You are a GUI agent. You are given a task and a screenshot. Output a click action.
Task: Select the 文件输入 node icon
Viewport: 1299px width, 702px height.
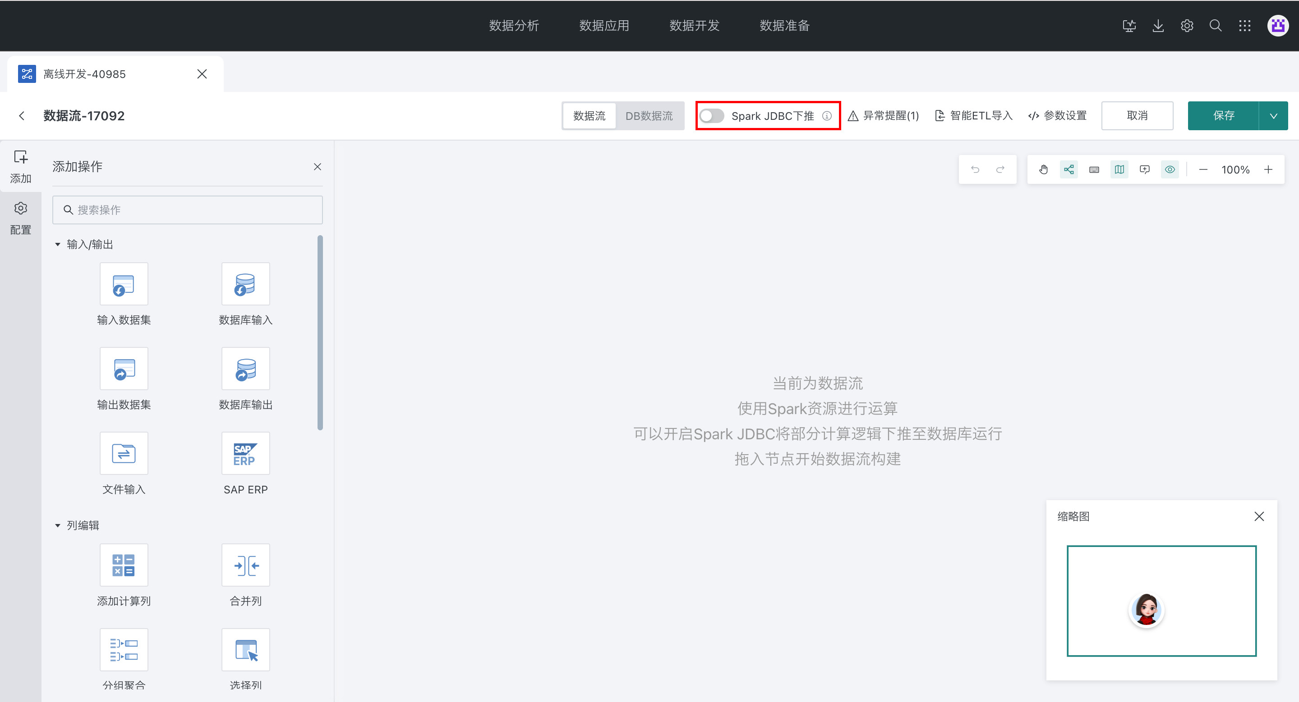point(124,453)
